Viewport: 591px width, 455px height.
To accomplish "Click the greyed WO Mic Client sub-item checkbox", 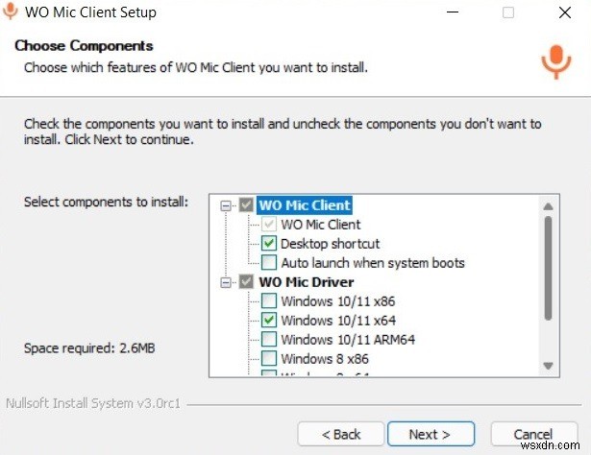I will [269, 225].
